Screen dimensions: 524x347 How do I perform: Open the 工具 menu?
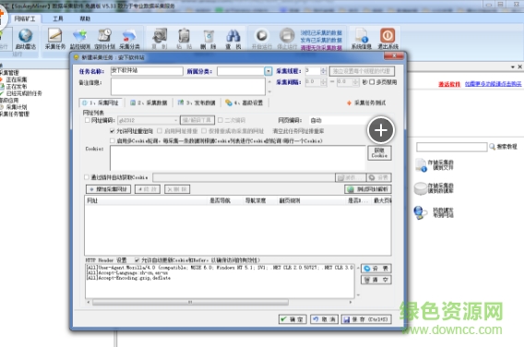(58, 18)
